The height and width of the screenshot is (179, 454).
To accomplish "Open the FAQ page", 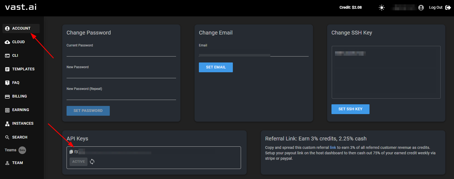I will pyautogui.click(x=15, y=83).
